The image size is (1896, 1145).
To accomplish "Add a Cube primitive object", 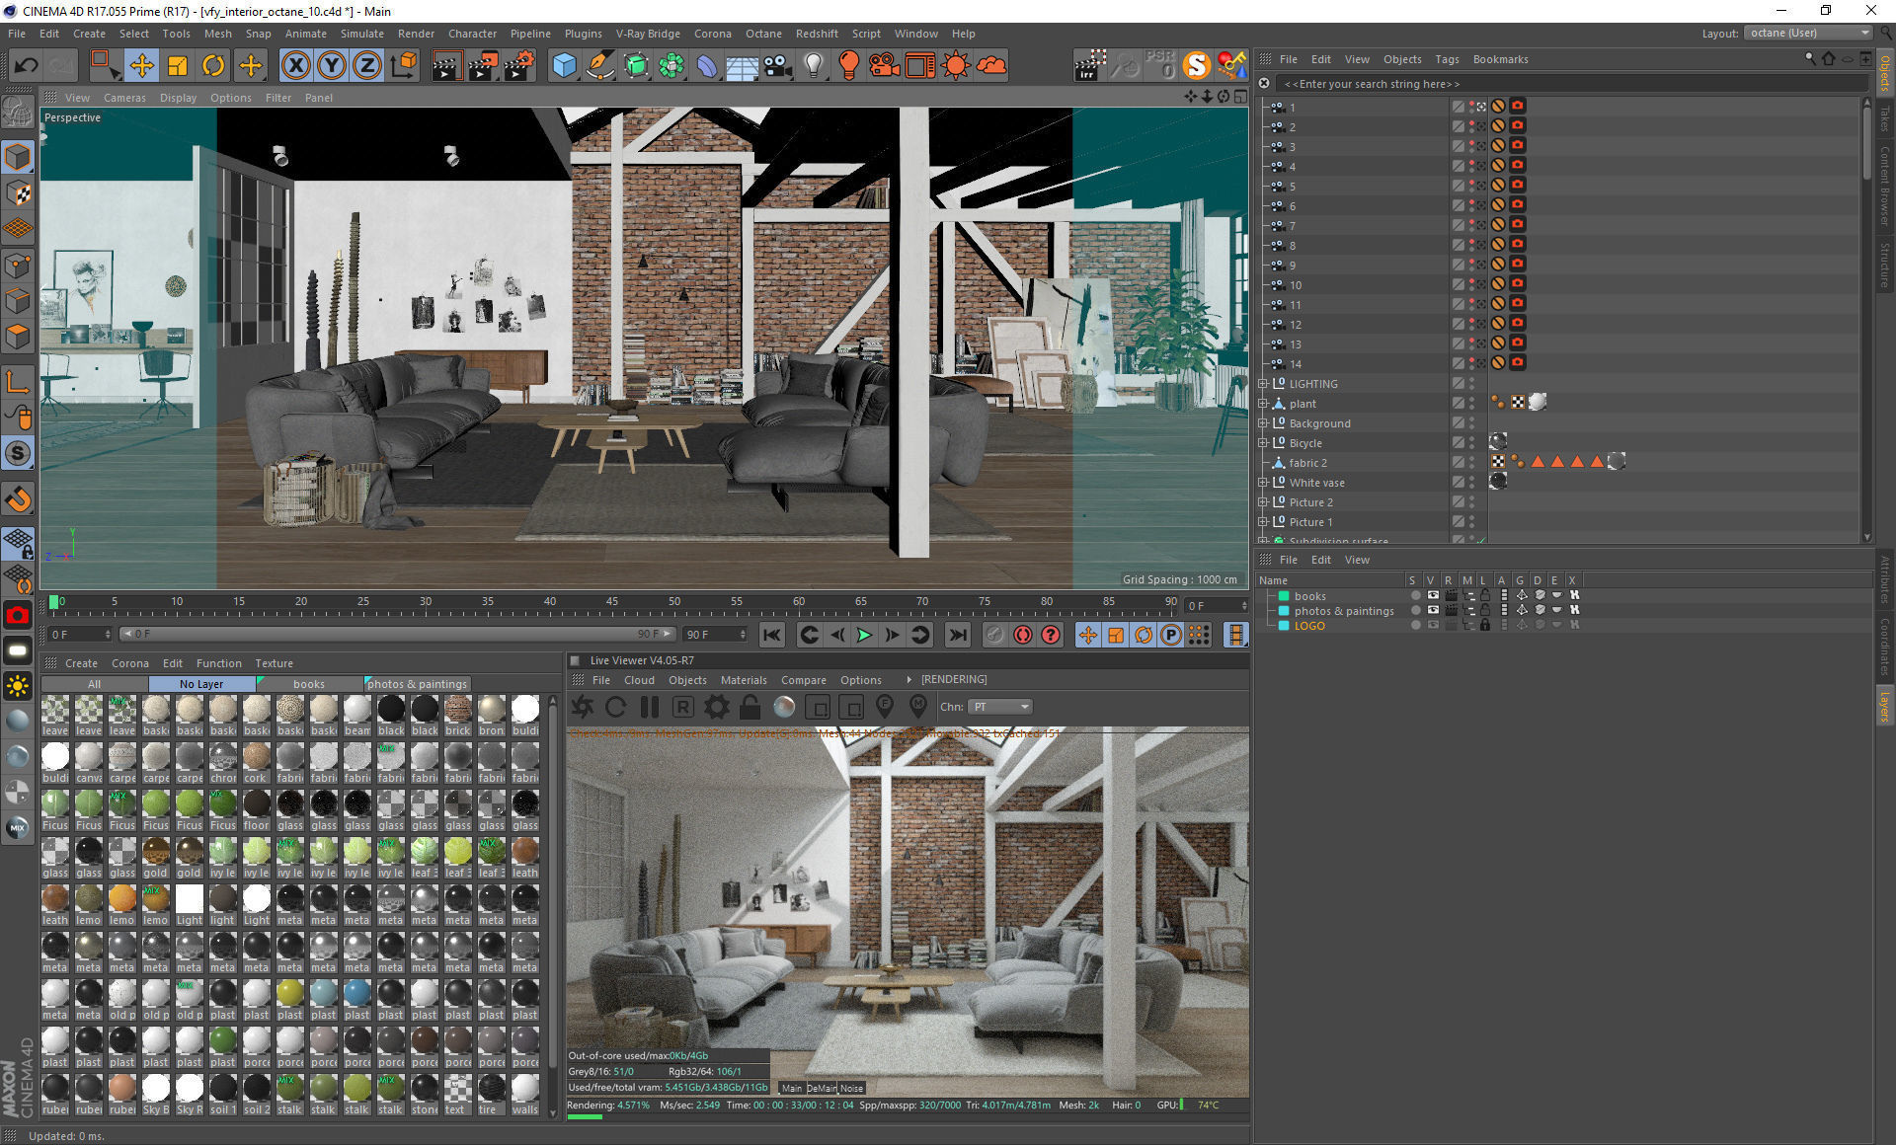I will pyautogui.click(x=564, y=66).
